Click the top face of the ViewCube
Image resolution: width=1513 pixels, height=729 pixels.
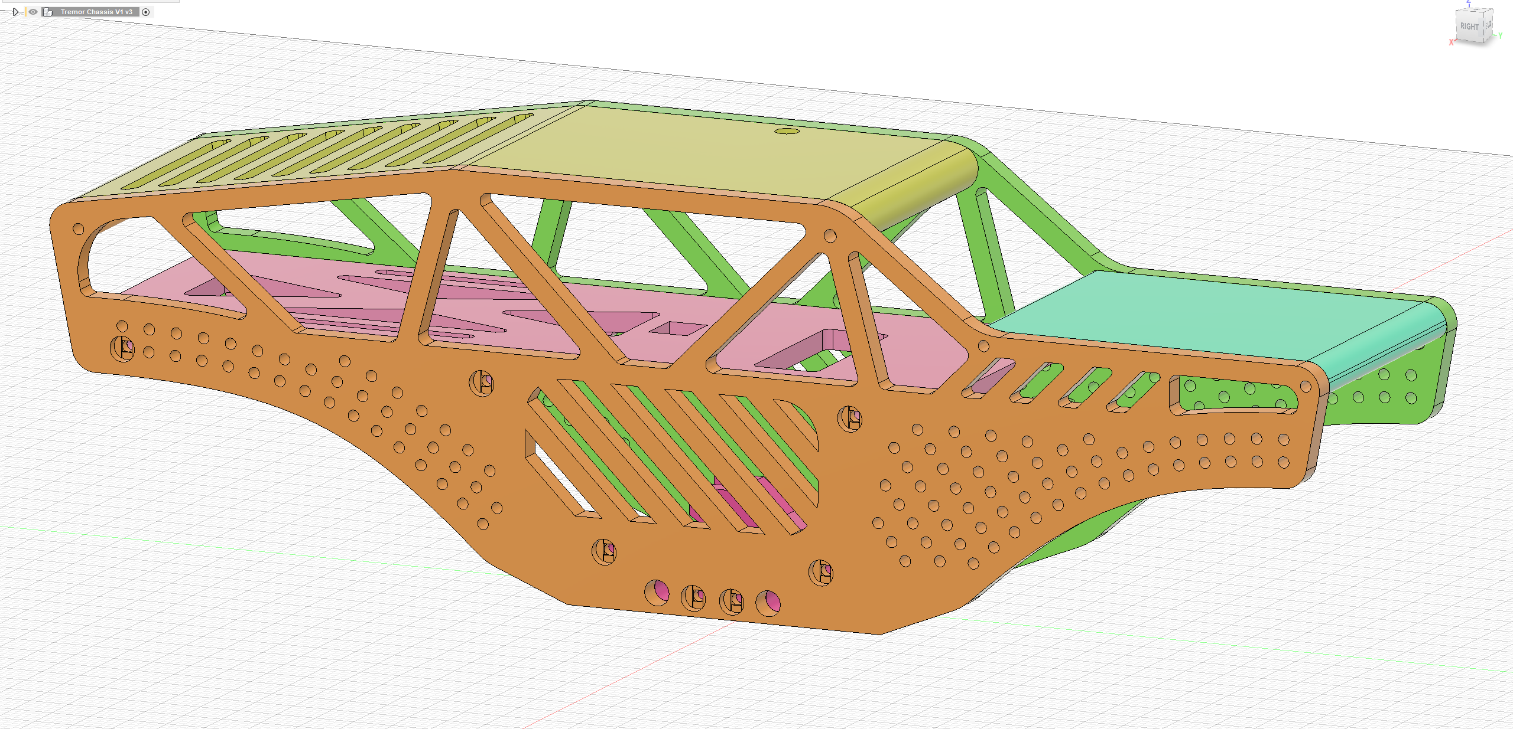point(1476,10)
